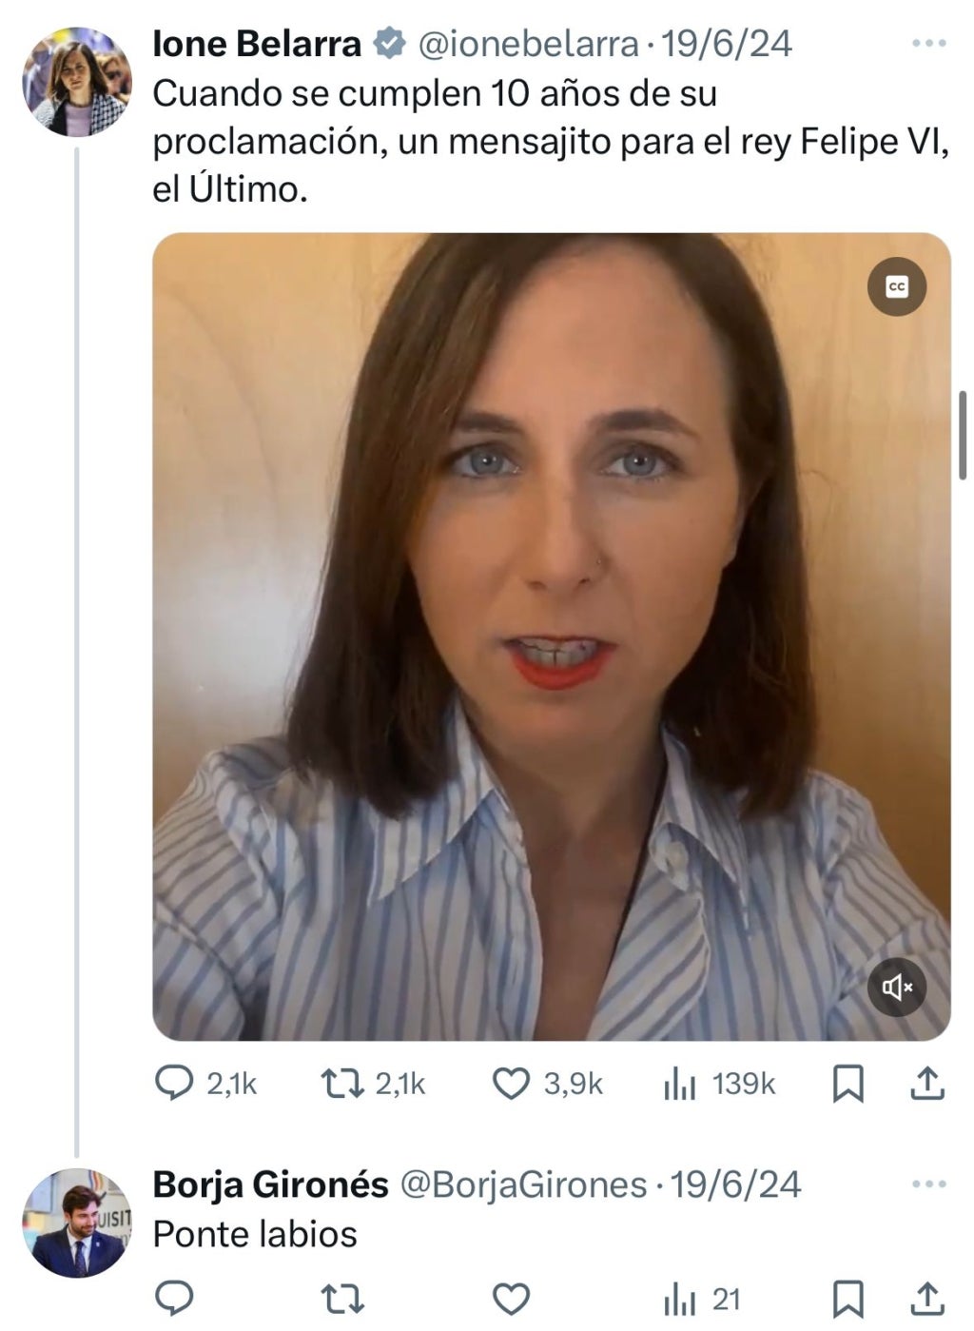Screen dimensions: 974x1331
Task: Open Borja Gironés' avatar
Action: point(77,1223)
